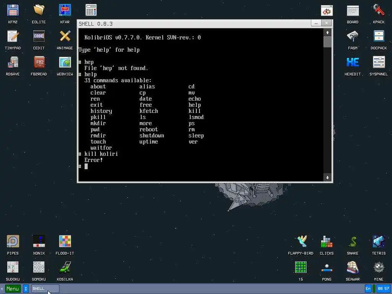
Task: Click the SHELL 0.8.3 title bar text
Action: pyautogui.click(x=96, y=24)
